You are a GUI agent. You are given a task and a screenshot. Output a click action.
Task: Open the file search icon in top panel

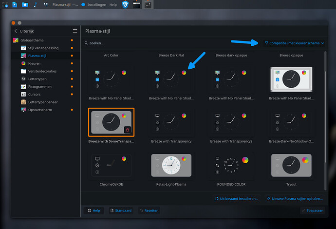click(x=15, y=4)
